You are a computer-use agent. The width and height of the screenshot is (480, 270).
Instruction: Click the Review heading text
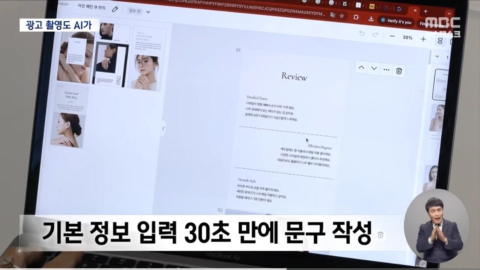294,77
